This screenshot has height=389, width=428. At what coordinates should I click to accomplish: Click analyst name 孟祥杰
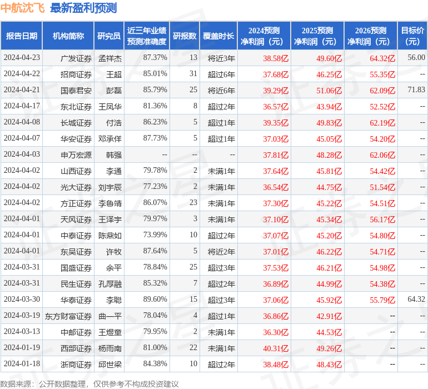[x=110, y=58]
